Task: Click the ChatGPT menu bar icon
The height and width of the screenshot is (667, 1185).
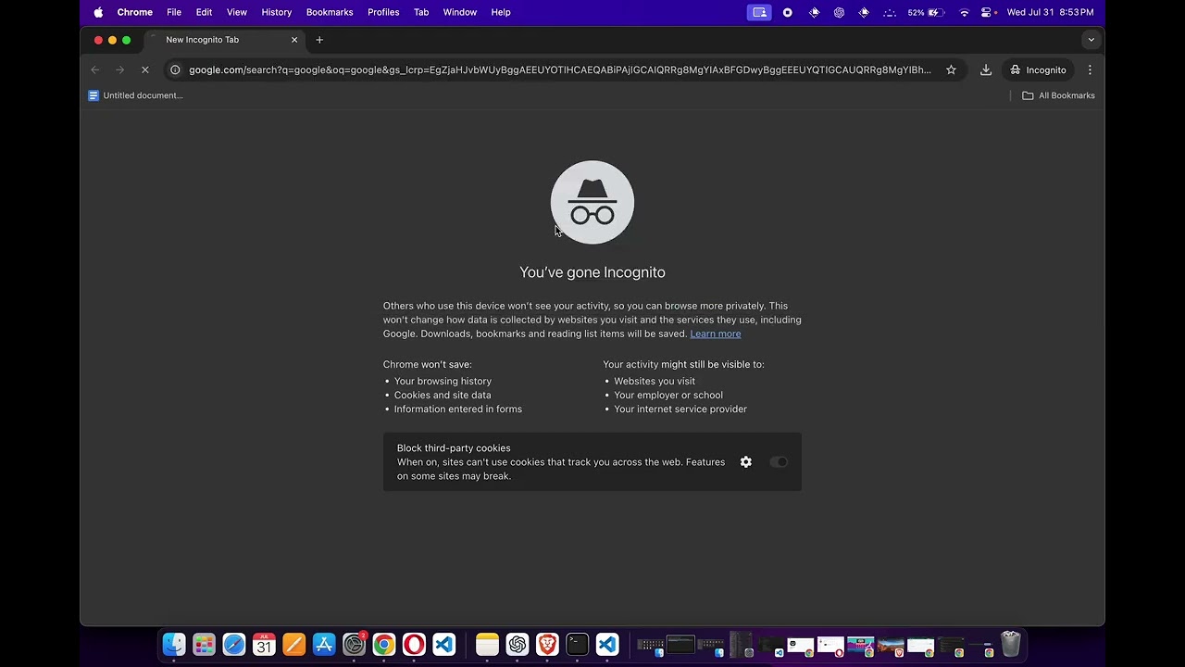Action: [839, 12]
